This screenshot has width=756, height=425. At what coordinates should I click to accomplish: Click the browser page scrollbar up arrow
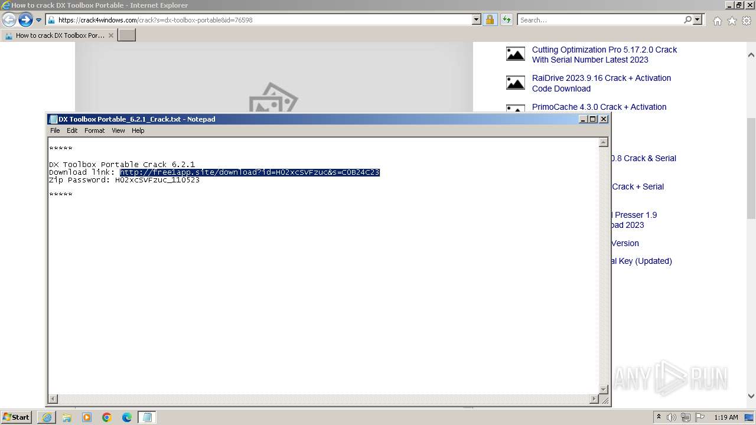(x=751, y=55)
